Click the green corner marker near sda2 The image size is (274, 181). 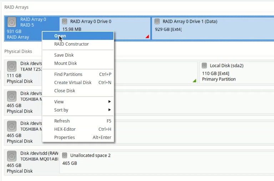click(x=194, y=81)
